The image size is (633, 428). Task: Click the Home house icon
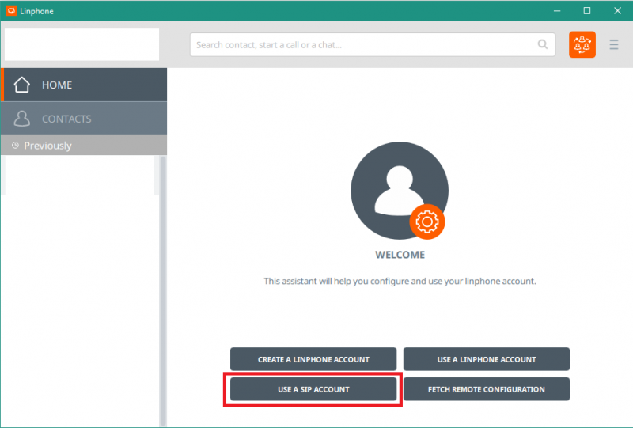pos(22,85)
